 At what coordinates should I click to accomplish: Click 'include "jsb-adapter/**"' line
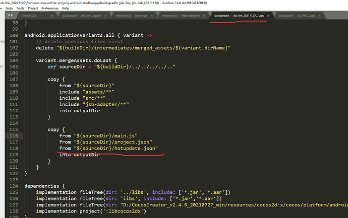[x=94, y=104]
